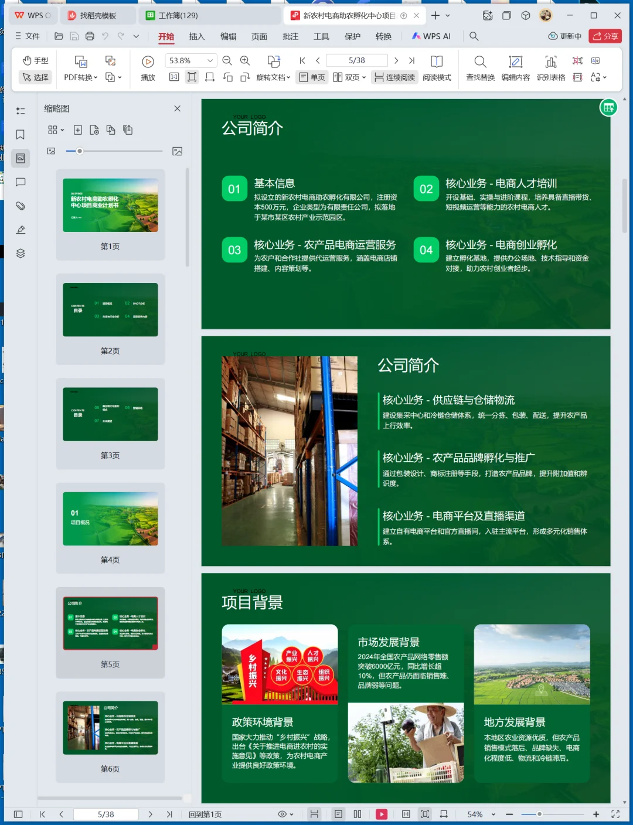Toggle fit page view in toolbar
Image resolution: width=633 pixels, height=825 pixels.
coord(192,77)
